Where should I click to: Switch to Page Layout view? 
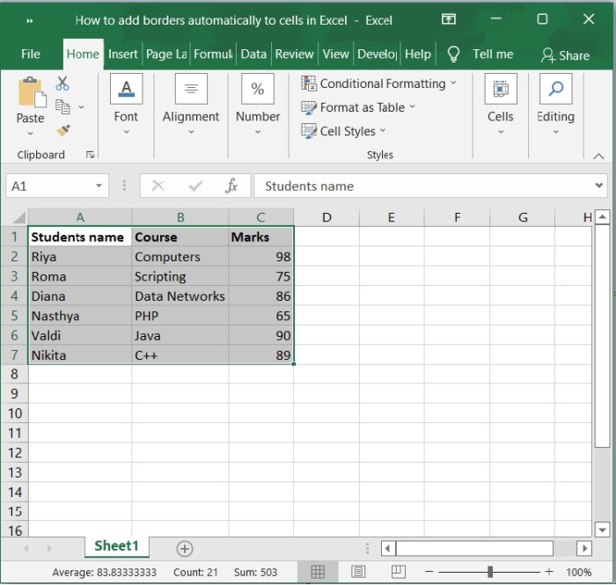pyautogui.click(x=358, y=572)
